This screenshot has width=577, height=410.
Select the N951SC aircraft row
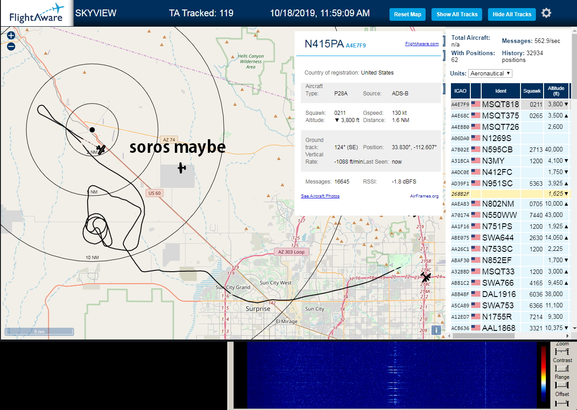[x=510, y=183]
